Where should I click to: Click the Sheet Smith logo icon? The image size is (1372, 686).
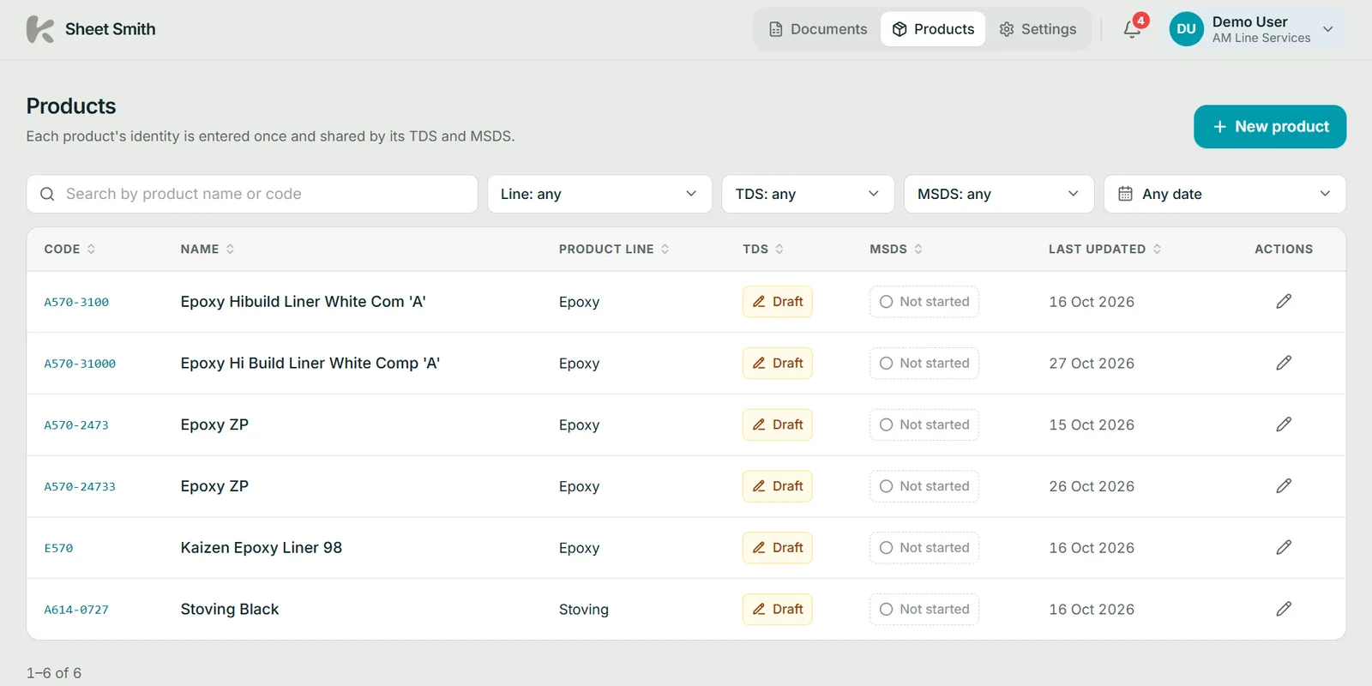pos(40,29)
